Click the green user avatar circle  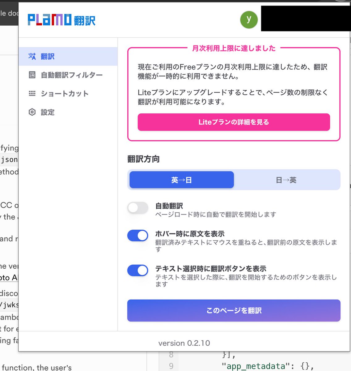[x=249, y=19]
